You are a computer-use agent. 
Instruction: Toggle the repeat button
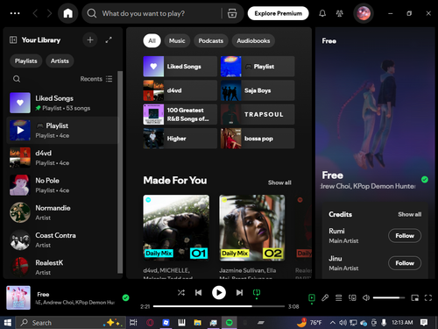257,292
